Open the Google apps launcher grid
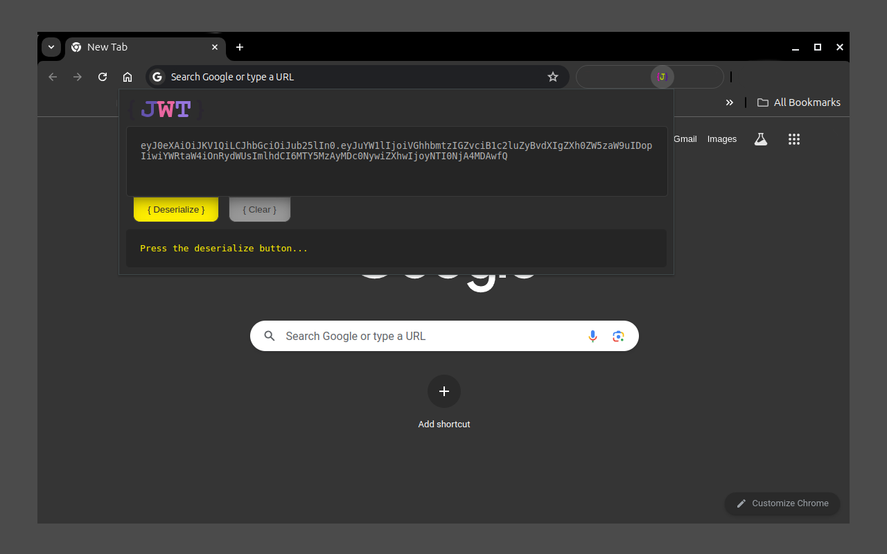This screenshot has height=554, width=887. point(793,139)
